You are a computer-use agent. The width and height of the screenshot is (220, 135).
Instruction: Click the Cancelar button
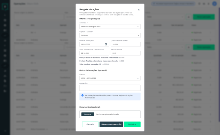(90, 124)
